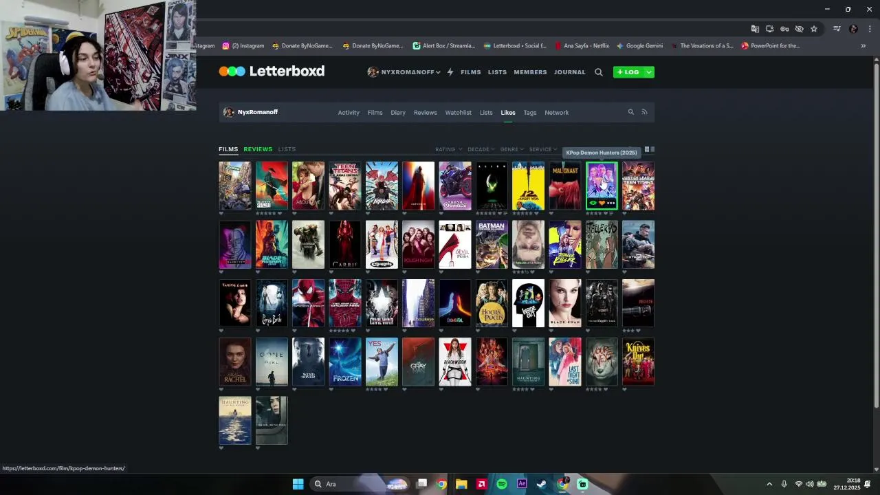Image resolution: width=880 pixels, height=495 pixels.
Task: Open the Alert Box / Streamlabs bookmark
Action: click(x=444, y=46)
